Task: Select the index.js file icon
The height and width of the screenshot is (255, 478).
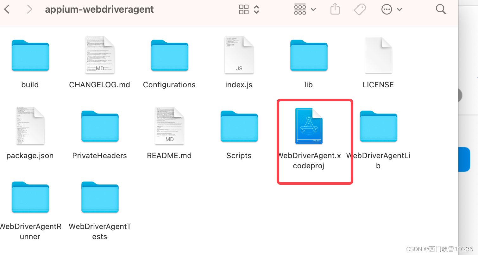Action: [239, 55]
